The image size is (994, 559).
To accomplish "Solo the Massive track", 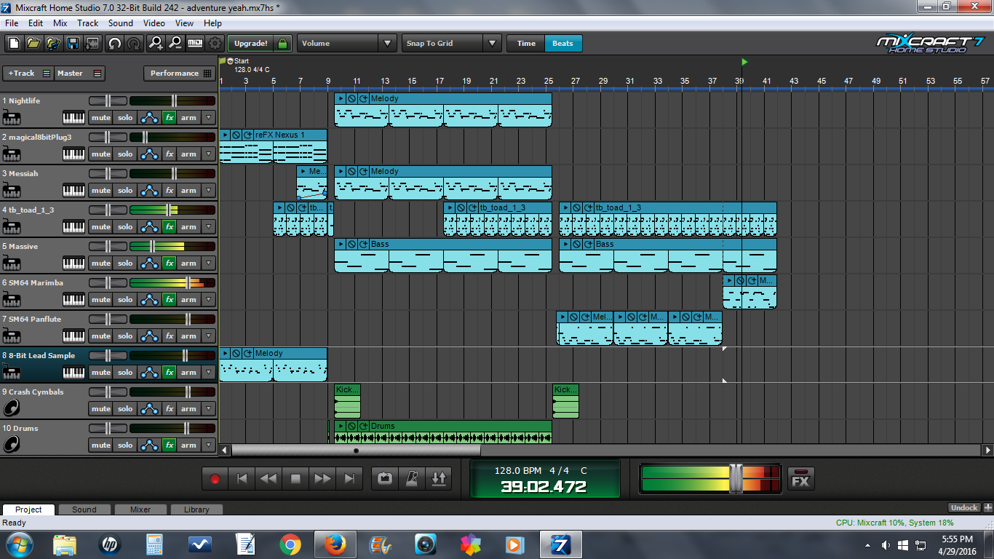I will [x=125, y=263].
